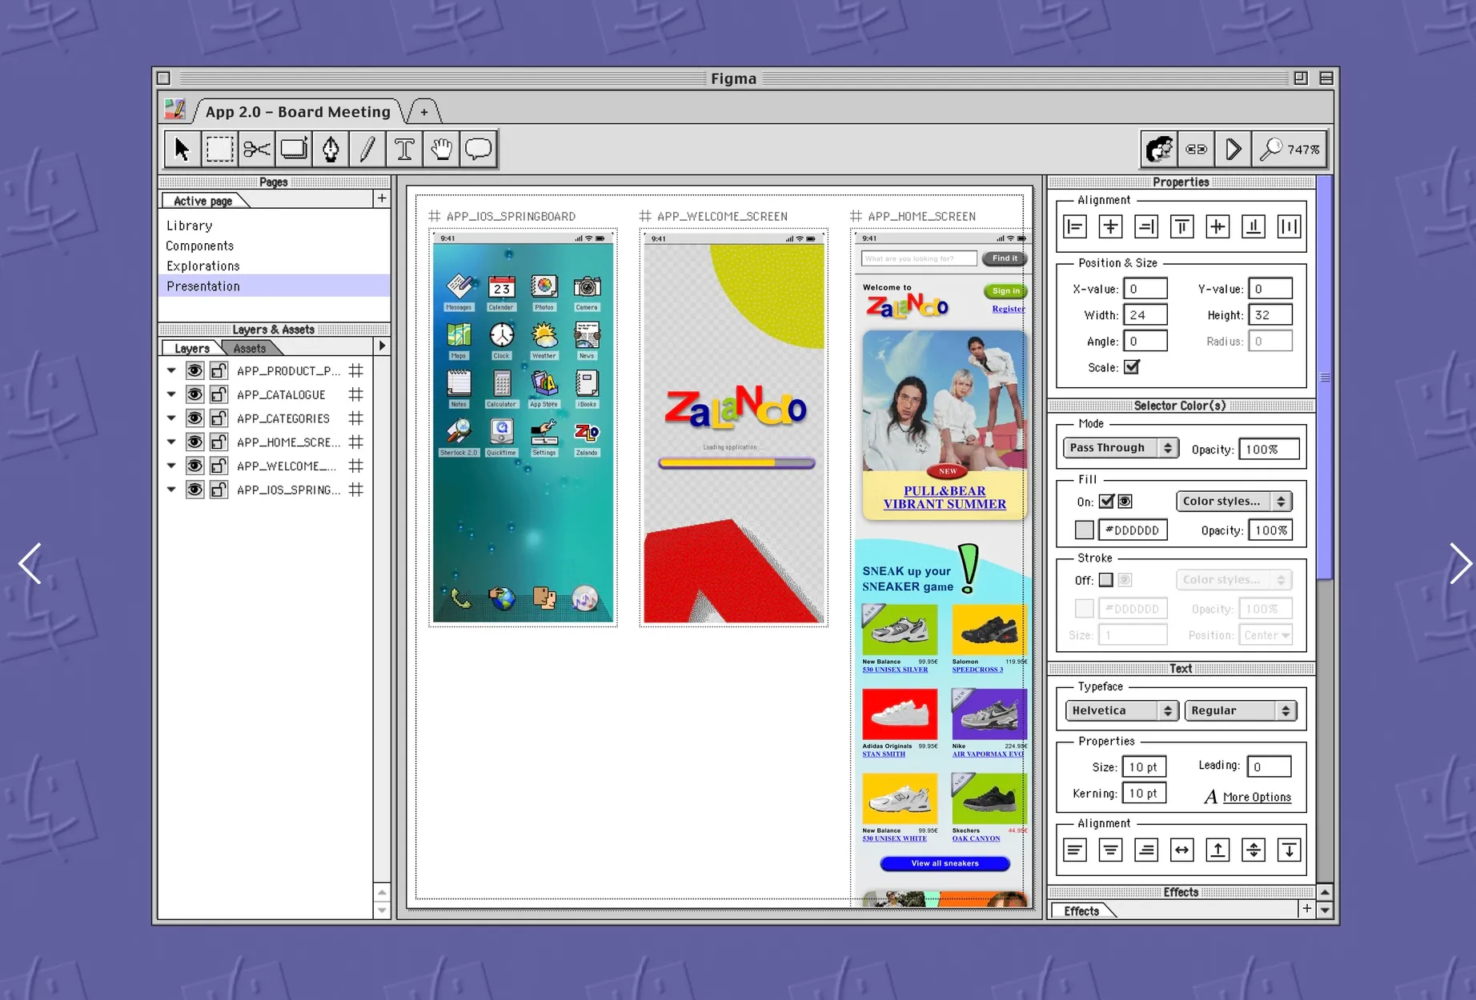Click the Width input field
The image size is (1476, 1000).
1145,315
